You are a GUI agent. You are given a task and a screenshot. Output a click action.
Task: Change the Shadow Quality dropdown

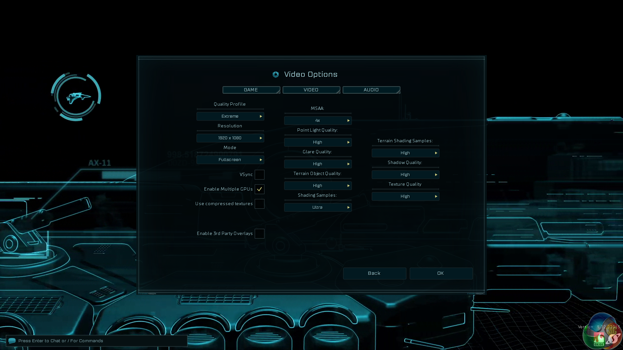tap(406, 175)
